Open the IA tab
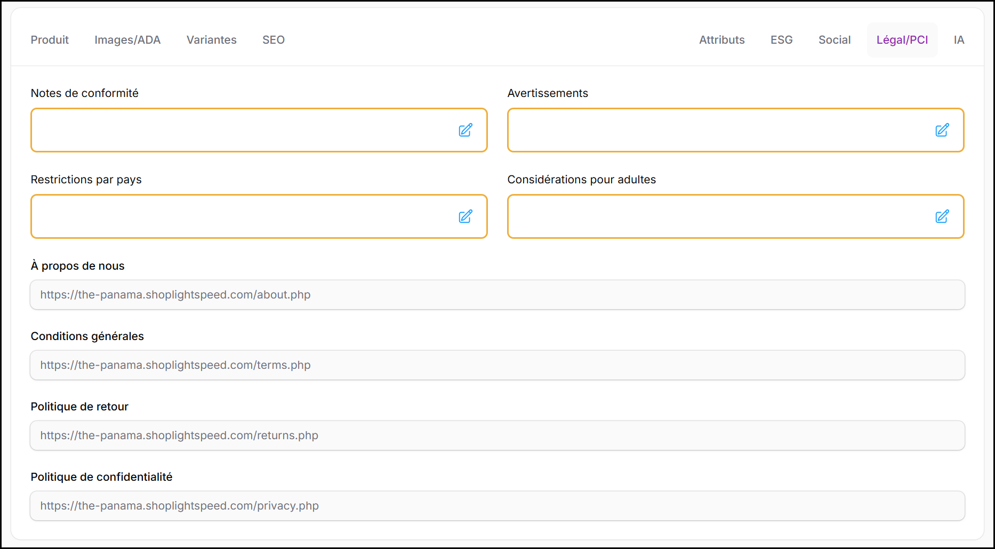The image size is (995, 549). point(958,40)
